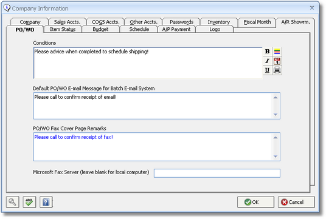The height and width of the screenshot is (219, 326).
Task: Switch to the Sales Accts. tab
Action: click(67, 22)
